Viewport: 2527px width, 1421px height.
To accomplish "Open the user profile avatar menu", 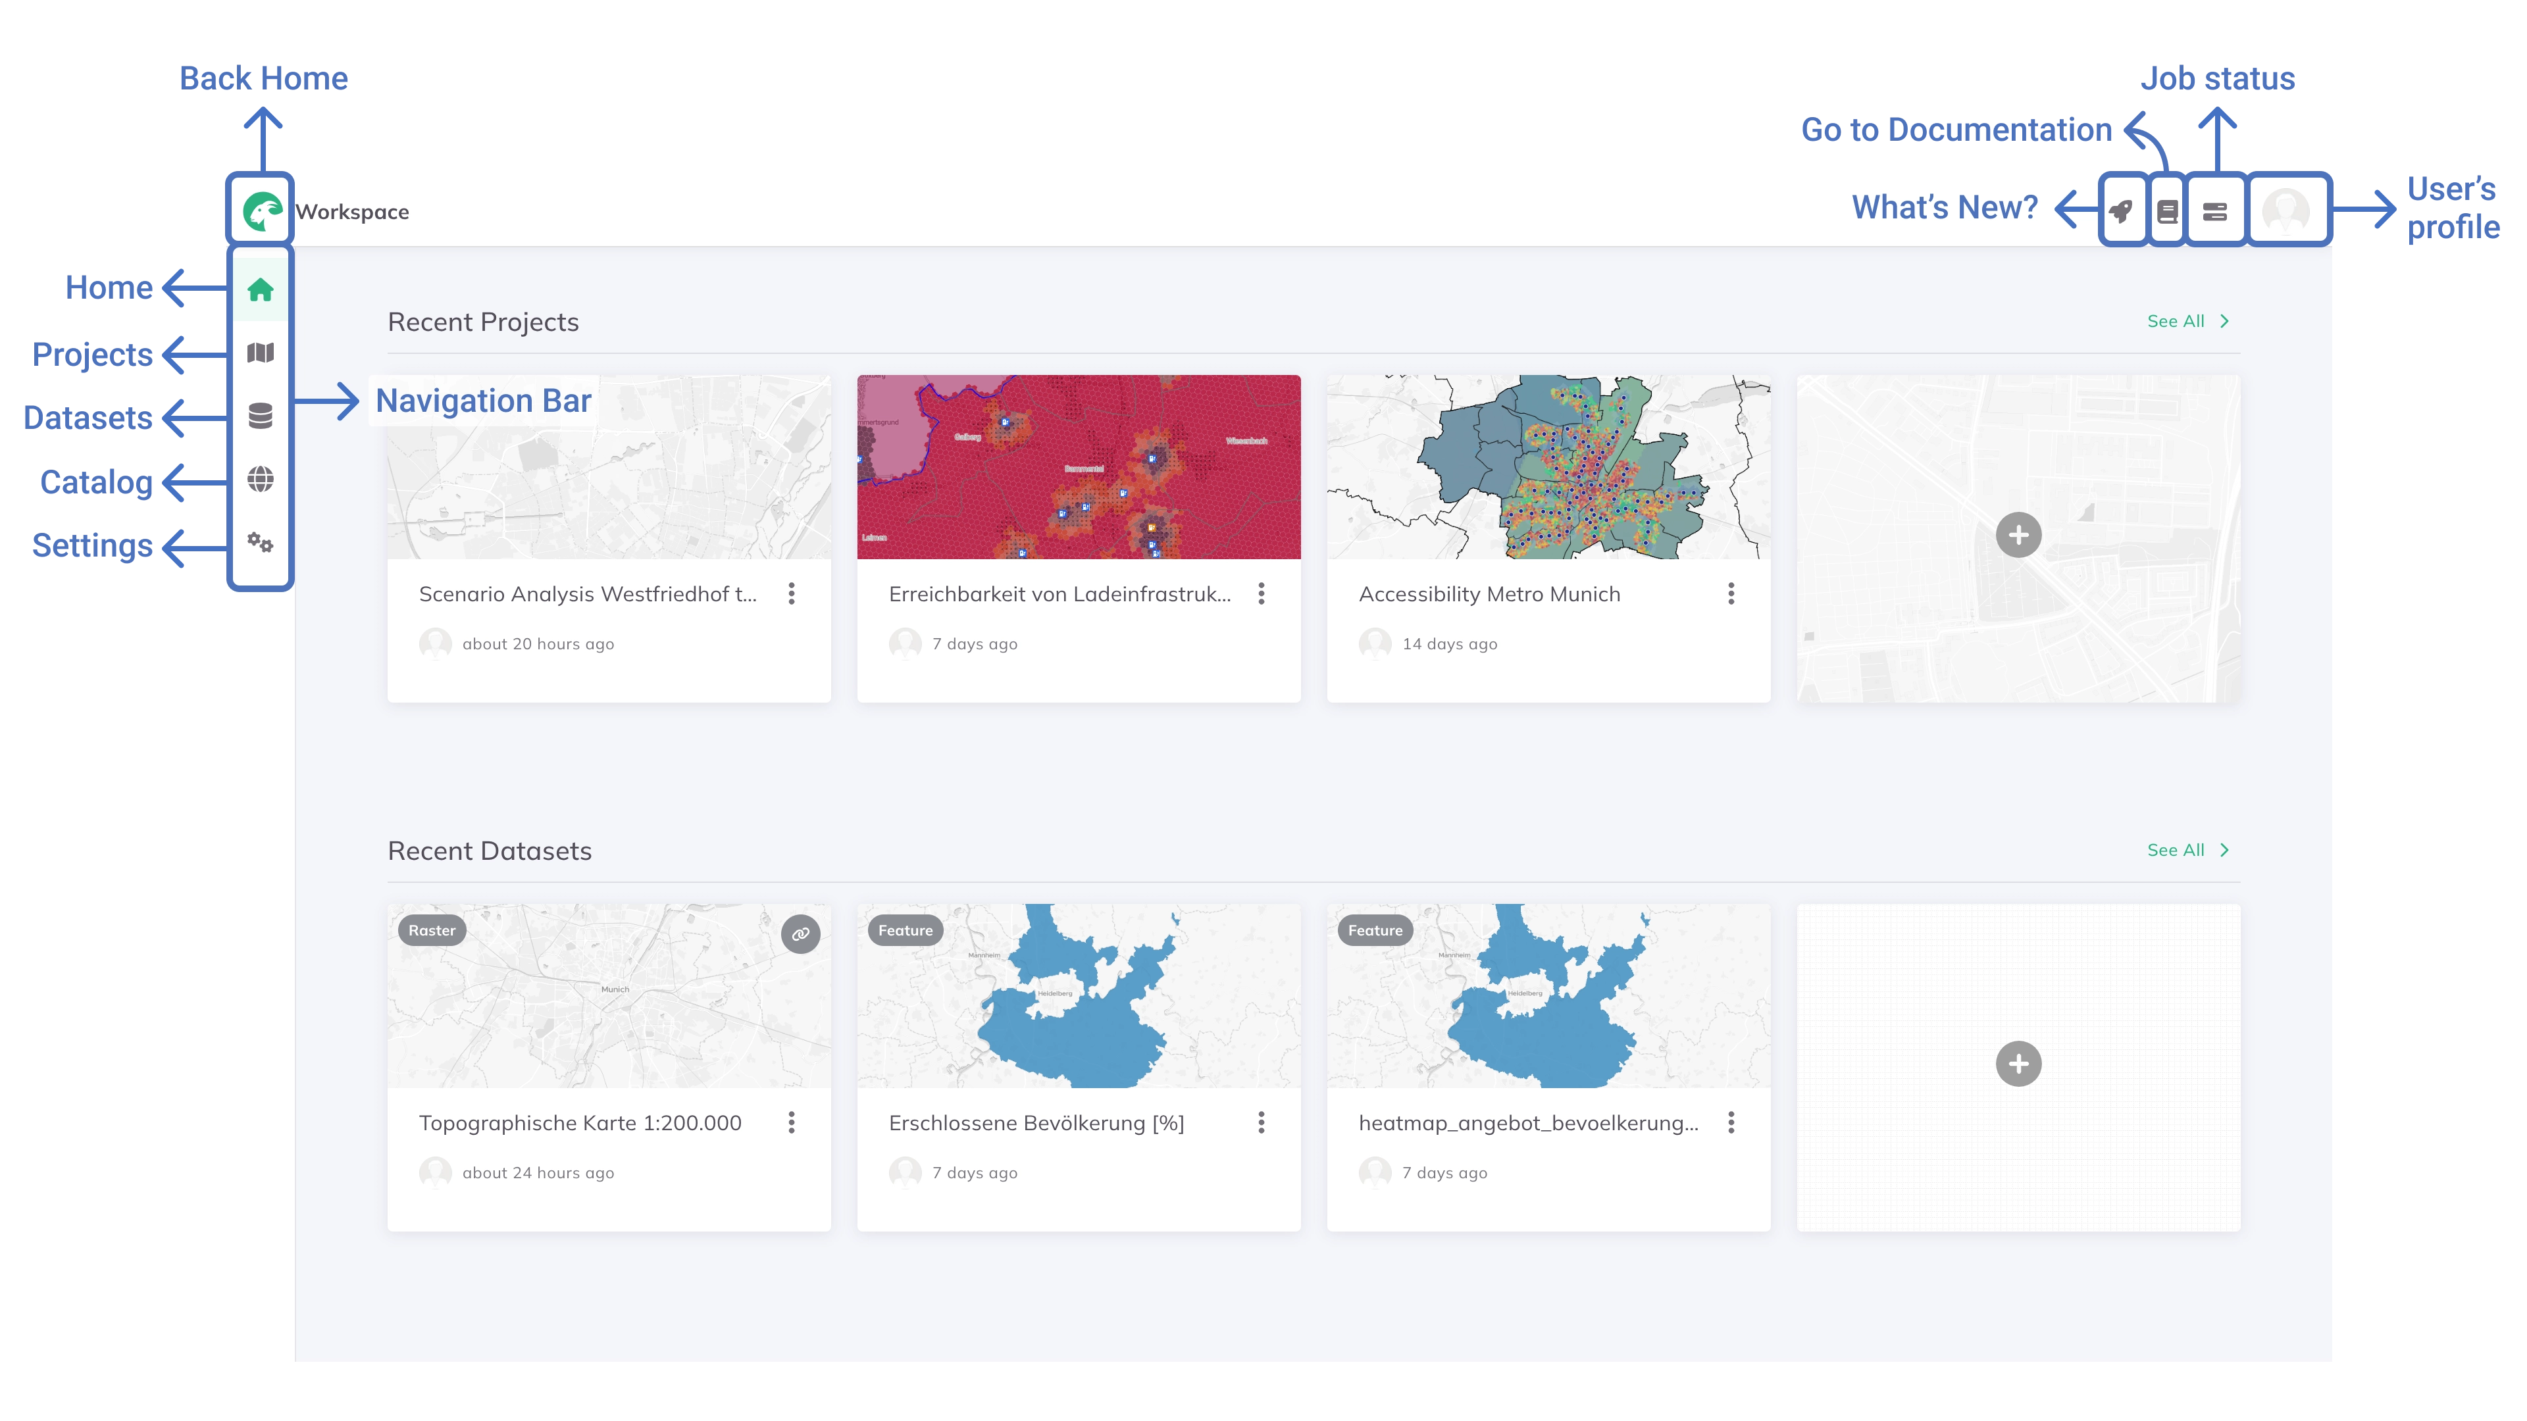I will [2285, 211].
